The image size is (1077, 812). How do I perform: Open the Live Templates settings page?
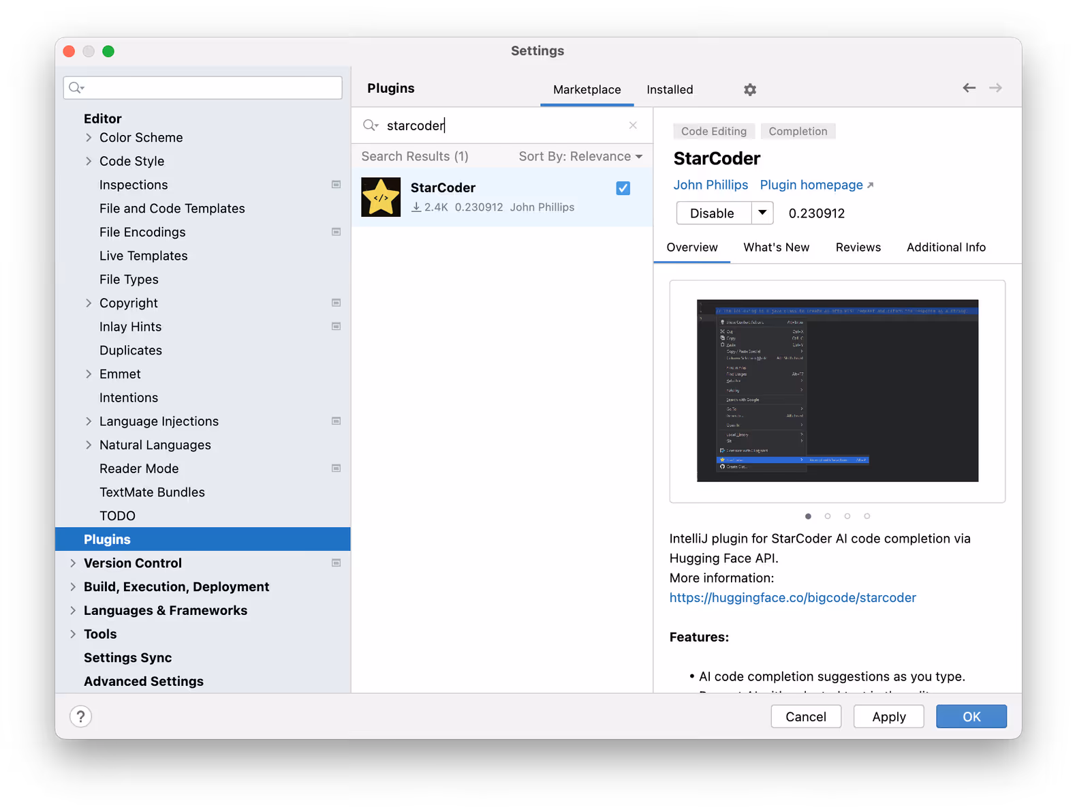point(143,256)
